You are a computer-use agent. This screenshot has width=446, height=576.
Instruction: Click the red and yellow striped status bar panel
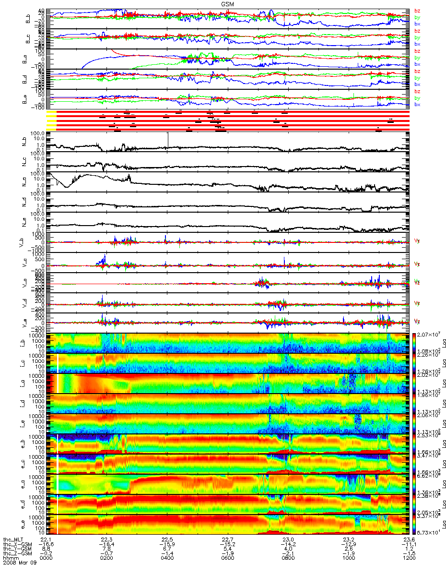coord(227,120)
